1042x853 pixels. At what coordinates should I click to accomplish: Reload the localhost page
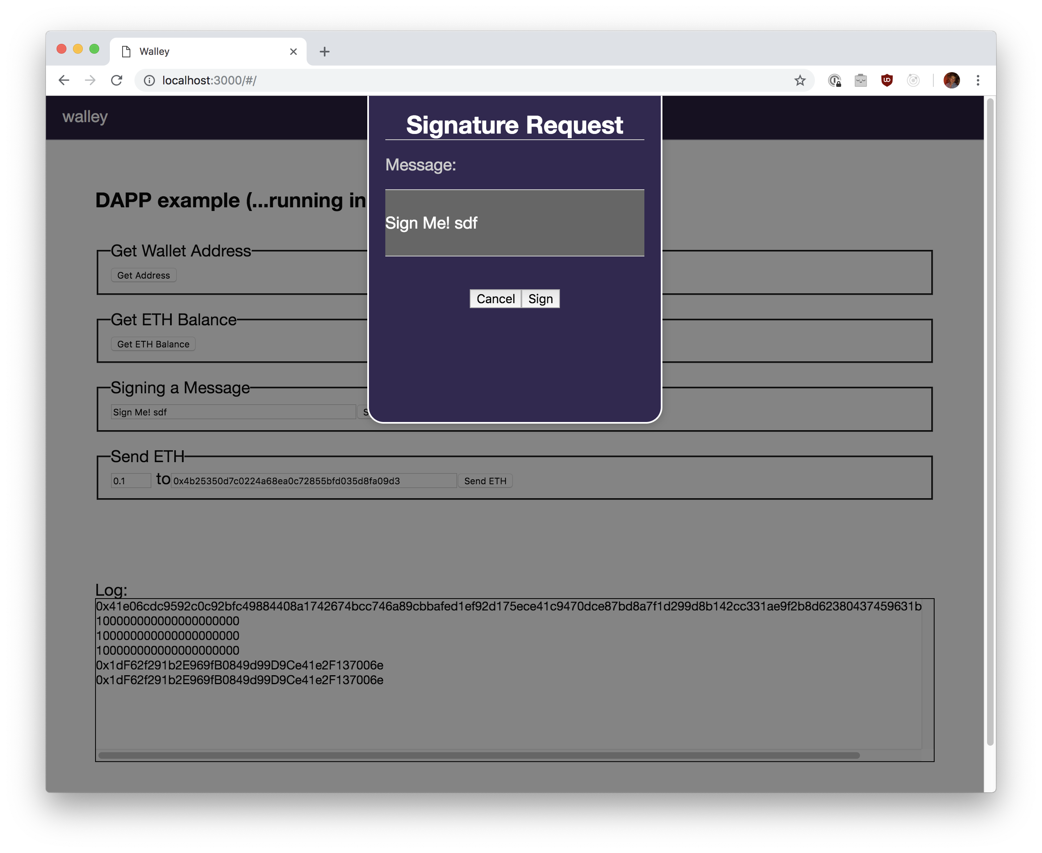116,80
